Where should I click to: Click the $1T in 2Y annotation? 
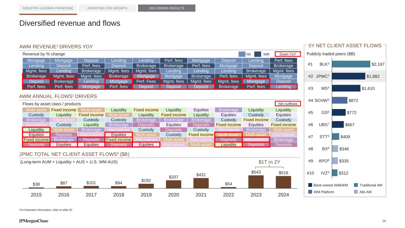pyautogui.click(x=269, y=162)
